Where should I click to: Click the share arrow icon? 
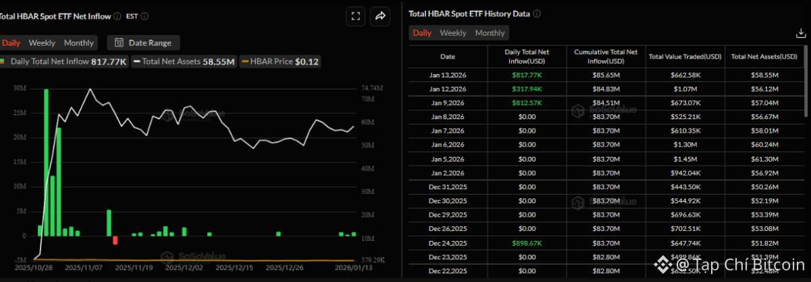tap(381, 16)
